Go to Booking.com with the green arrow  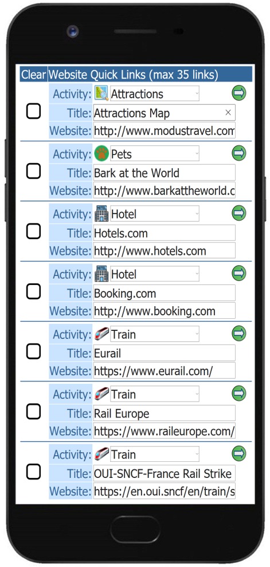click(x=238, y=273)
